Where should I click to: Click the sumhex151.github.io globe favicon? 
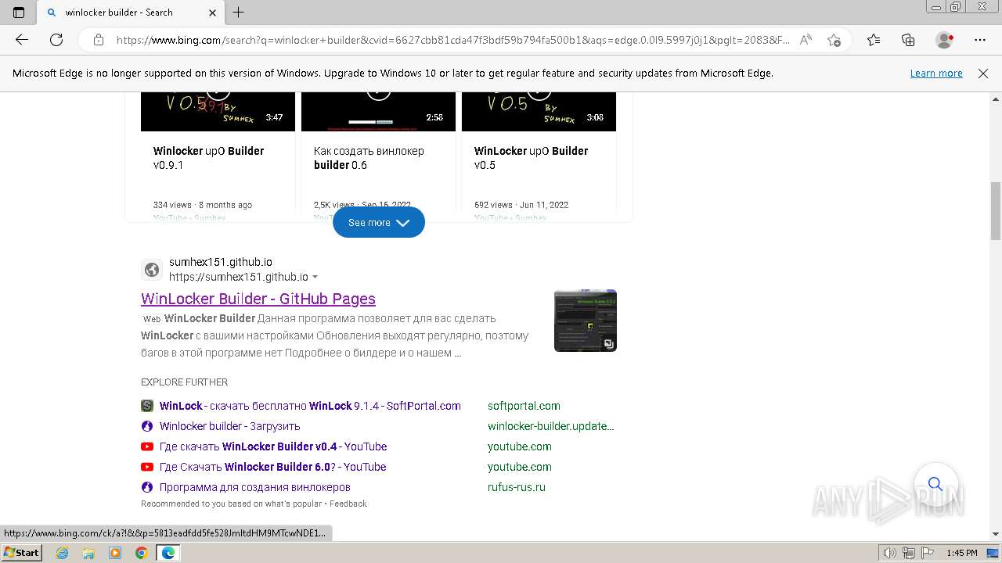152,270
